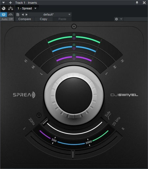The height and width of the screenshot is (169, 148).
Task: Toggle the mid band green enable dot
Action: pos(74,45)
